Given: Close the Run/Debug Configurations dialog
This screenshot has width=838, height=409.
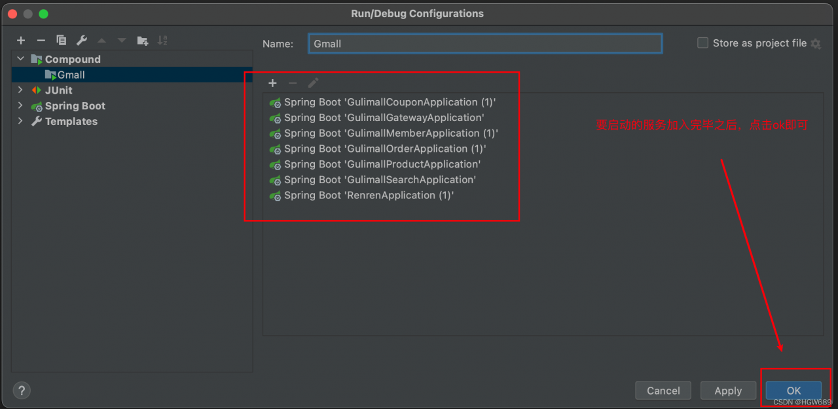Looking at the screenshot, I should click(x=13, y=14).
